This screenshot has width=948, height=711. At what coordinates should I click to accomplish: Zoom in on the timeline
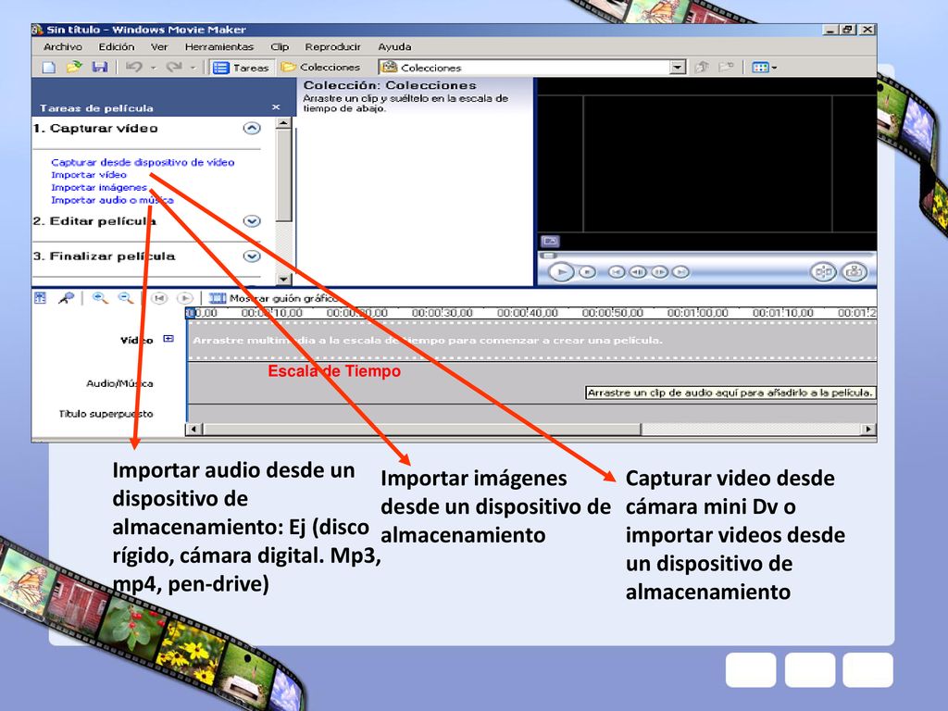[x=100, y=297]
